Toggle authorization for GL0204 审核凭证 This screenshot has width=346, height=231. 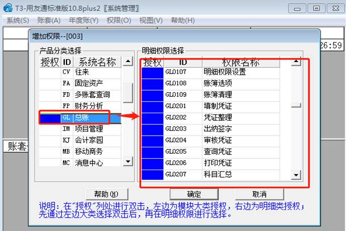pyautogui.click(x=152, y=140)
